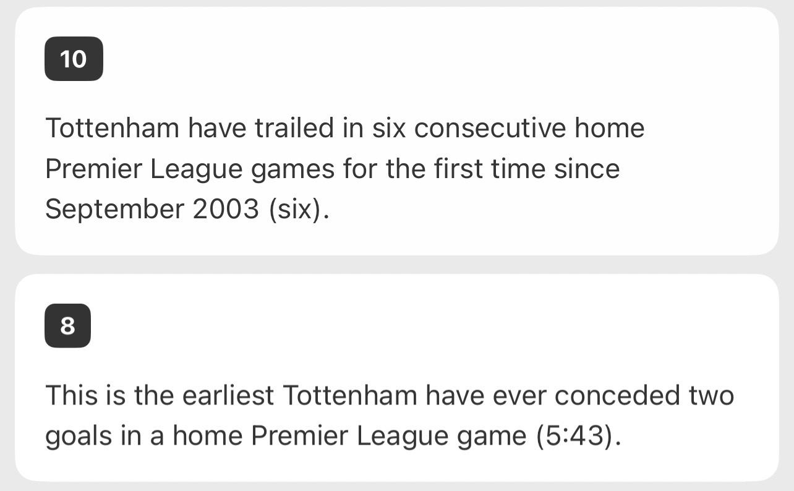Click "Tottenham" in the first stat card
This screenshot has height=491, width=794.
tap(112, 129)
